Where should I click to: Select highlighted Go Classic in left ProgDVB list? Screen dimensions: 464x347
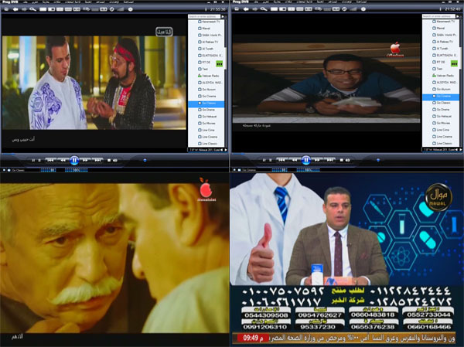tap(206, 104)
